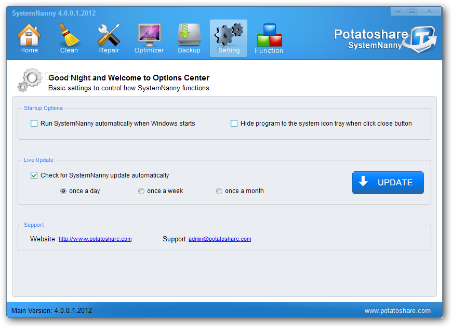
Task: Click the Live Update group label
Action: [x=39, y=160]
